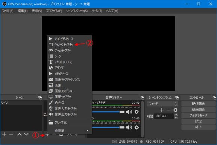This screenshot has height=145, width=217.
Task: Click the 配信開始 button
Action: (198, 104)
